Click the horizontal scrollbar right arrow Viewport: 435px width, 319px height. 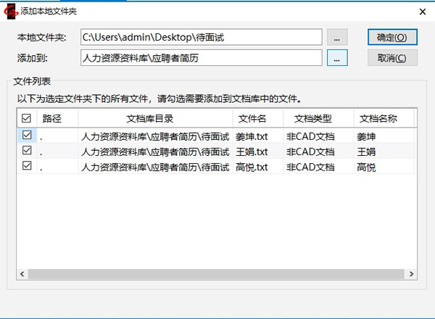click(x=412, y=274)
